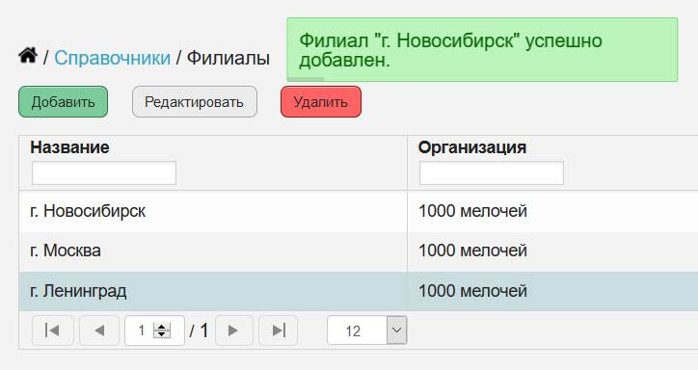Jump to first page of table
Image resolution: width=698 pixels, height=370 pixels.
coord(52,330)
